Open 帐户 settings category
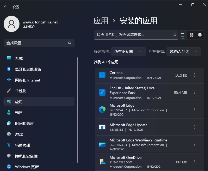Screen dimensions: 208x171 (39, 112)
